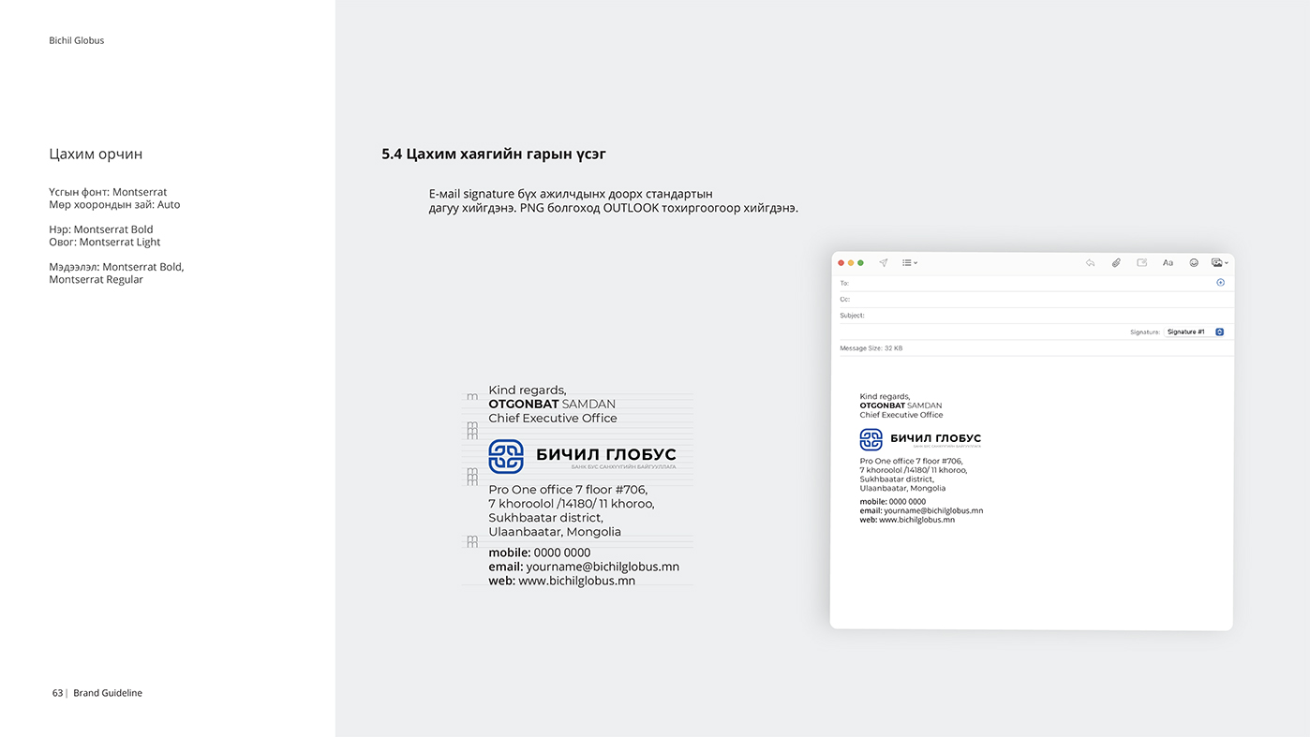Click the blue add contact plus icon
The image size is (1310, 737).
(x=1220, y=282)
